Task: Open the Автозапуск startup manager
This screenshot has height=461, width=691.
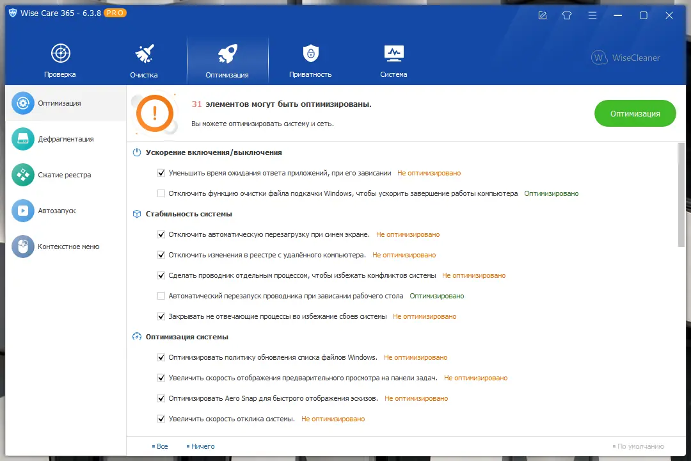Action: point(52,211)
